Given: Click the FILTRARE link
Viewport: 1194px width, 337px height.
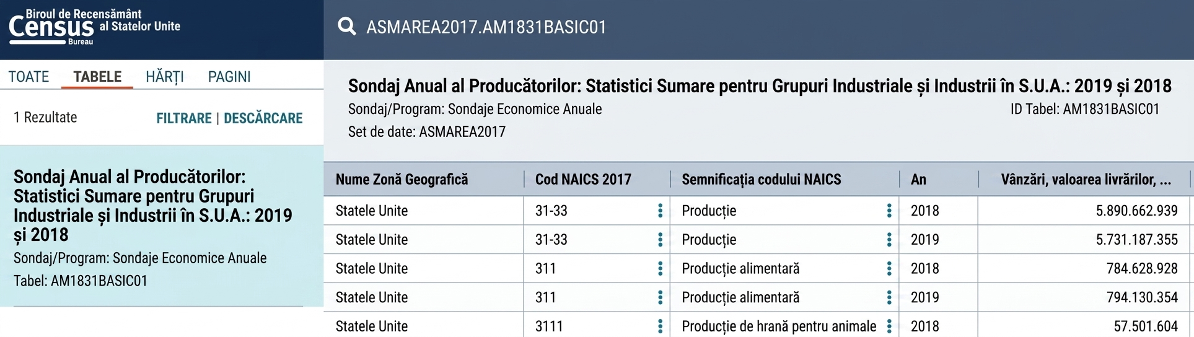Looking at the screenshot, I should pyautogui.click(x=184, y=118).
